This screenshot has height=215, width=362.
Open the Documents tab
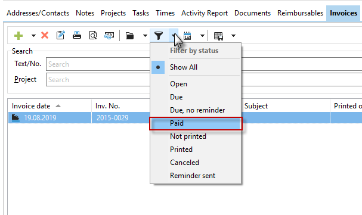[x=252, y=13]
